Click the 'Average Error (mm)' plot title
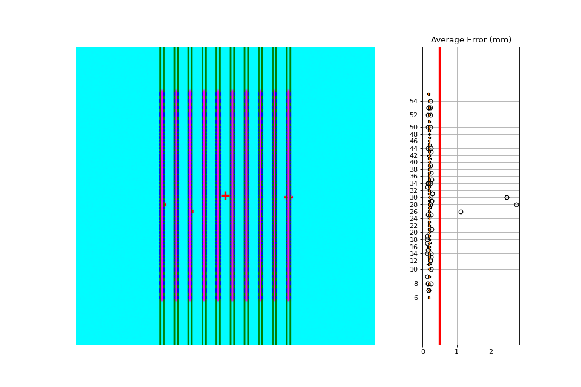The width and height of the screenshot is (581, 387). tap(471, 40)
